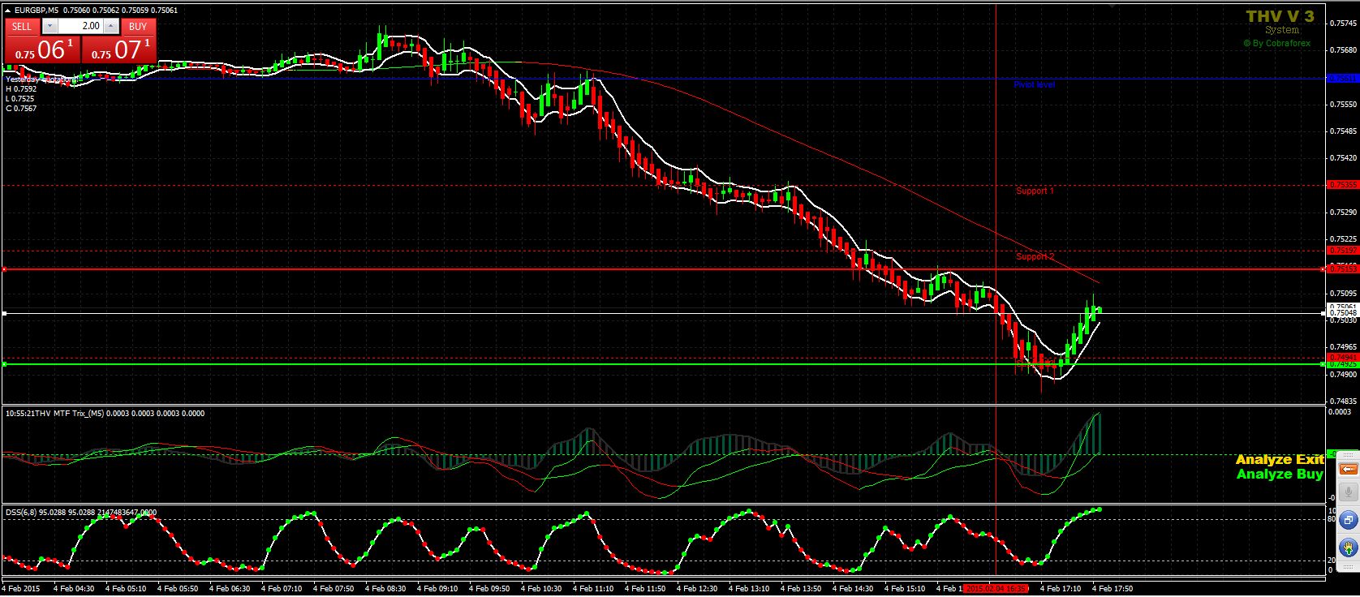The height and width of the screenshot is (597, 1360).
Task: Click the top drag handle of the floating side panel
Action: [1348, 457]
